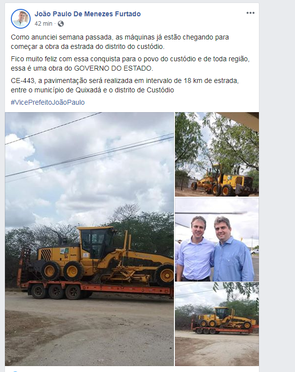
Task: Click the 42 min timestamp
Action: tap(43, 24)
